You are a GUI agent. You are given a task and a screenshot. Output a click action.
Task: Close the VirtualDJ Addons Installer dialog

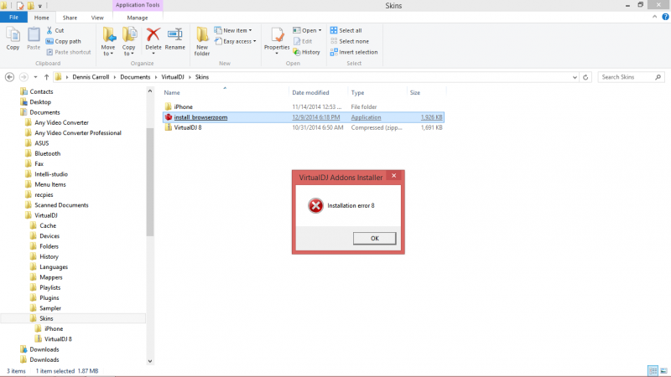pyautogui.click(x=393, y=176)
